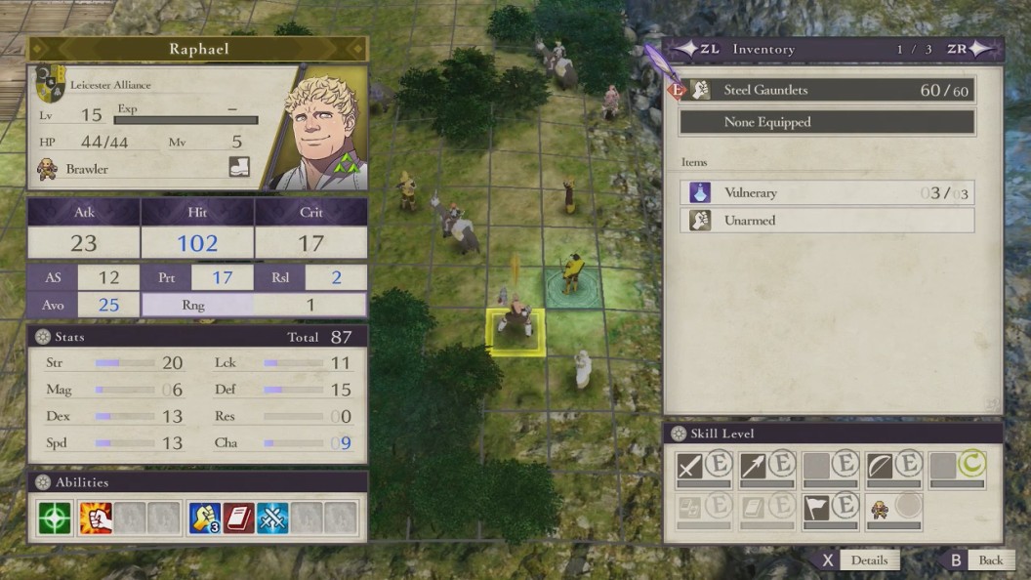The height and width of the screenshot is (580, 1031).
Task: Go Back with the B button
Action: (976, 560)
